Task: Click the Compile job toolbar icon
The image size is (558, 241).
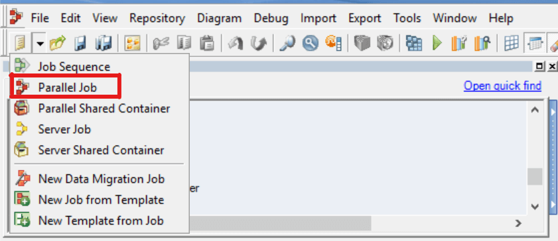Action: click(414, 44)
